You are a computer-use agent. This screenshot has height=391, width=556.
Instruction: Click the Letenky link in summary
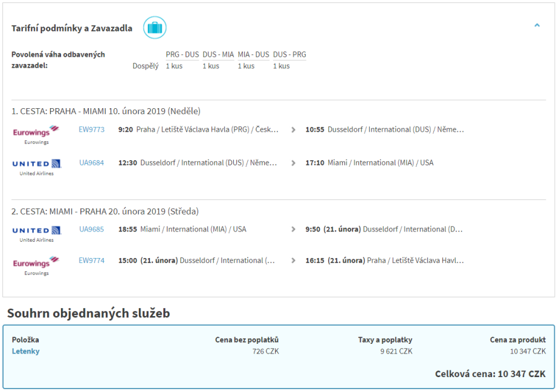pos(25,351)
